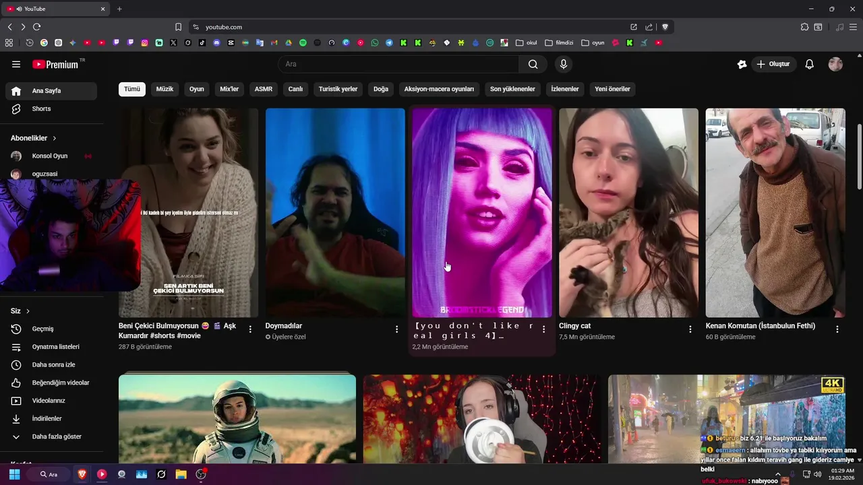Select the Mix'ler filter chip
This screenshot has width=863, height=485.
pyautogui.click(x=229, y=89)
